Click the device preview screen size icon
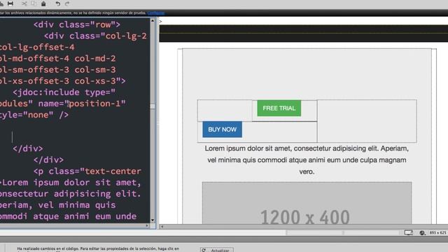Viewport: 448px width, 252px height. [409, 233]
